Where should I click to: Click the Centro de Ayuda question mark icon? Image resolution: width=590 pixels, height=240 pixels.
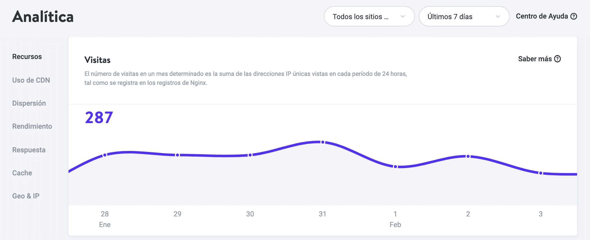tap(574, 16)
